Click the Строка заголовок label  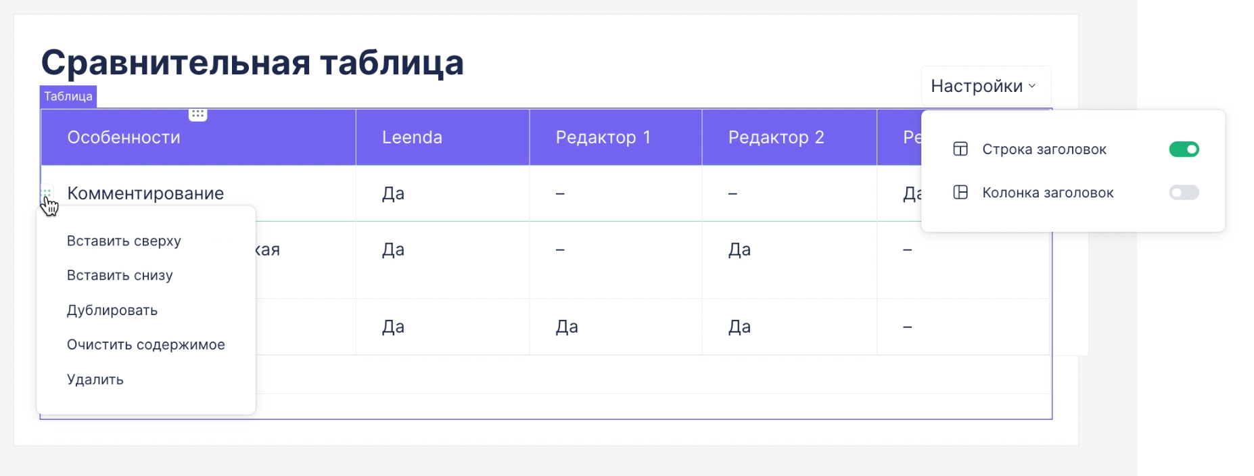coord(1044,149)
